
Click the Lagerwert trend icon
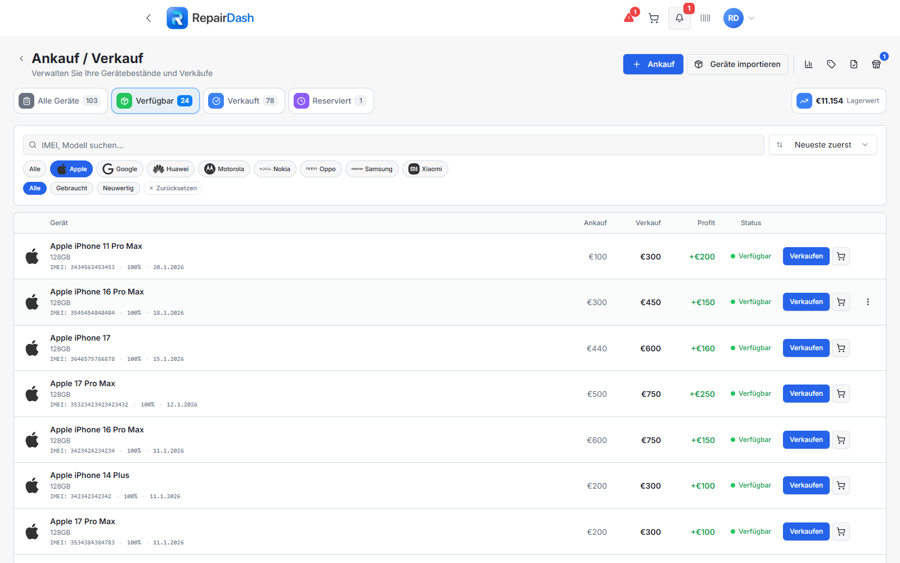[x=804, y=101]
